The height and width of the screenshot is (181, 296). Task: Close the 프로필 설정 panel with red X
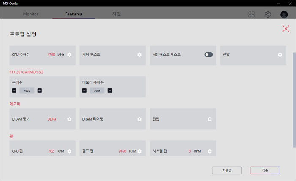pyautogui.click(x=286, y=29)
